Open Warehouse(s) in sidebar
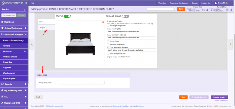The width and height of the screenshot is (235, 109). (14, 73)
